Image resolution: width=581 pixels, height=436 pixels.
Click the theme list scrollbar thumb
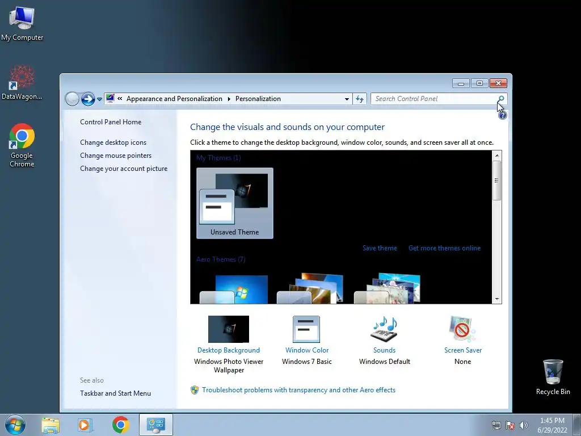tap(497, 181)
